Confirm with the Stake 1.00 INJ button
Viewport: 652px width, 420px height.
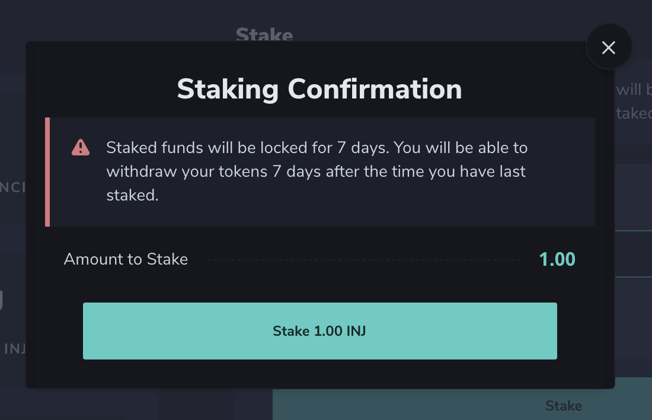[319, 330]
